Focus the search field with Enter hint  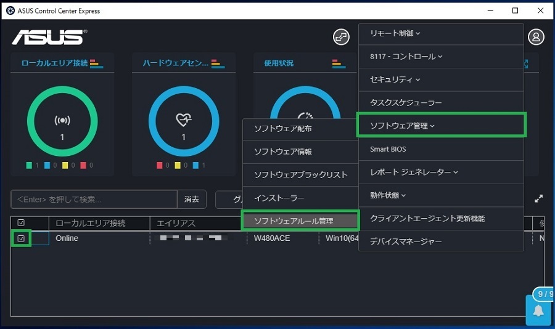coord(94,199)
